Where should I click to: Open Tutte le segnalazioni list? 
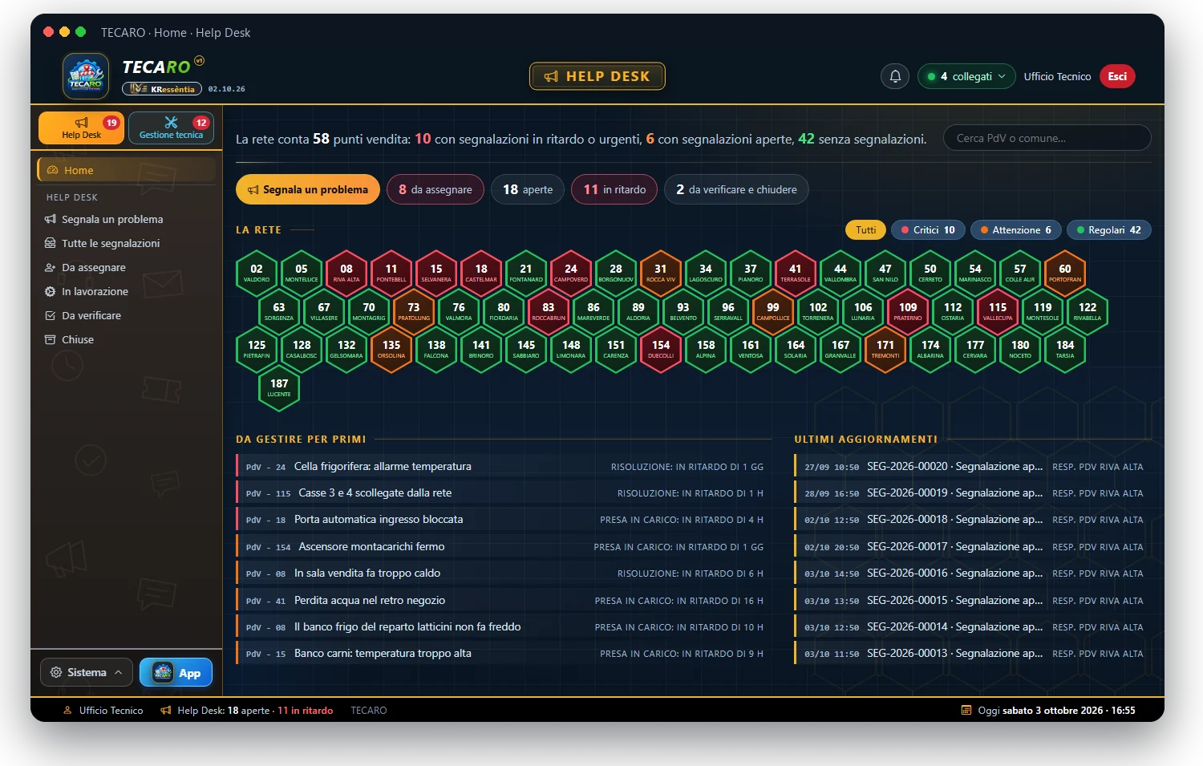(x=126, y=243)
